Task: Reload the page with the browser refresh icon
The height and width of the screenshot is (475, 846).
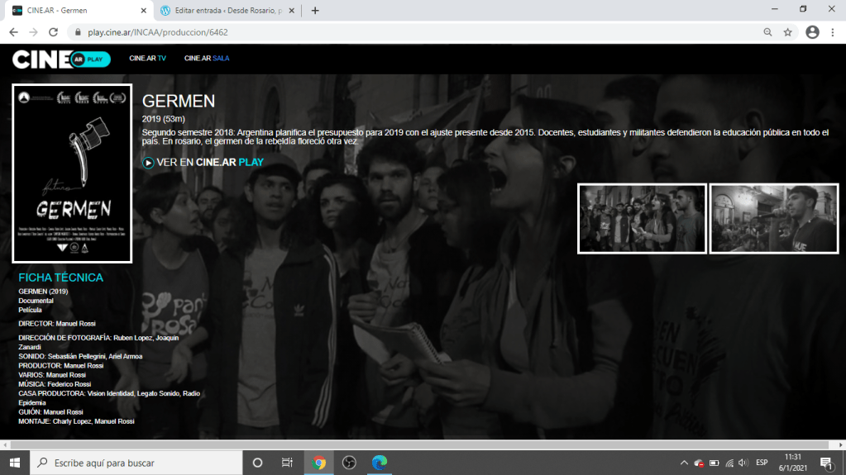Action: pyautogui.click(x=54, y=32)
